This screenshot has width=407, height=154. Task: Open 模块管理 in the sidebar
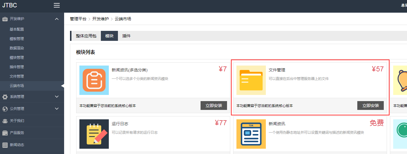pyautogui.click(x=17, y=58)
